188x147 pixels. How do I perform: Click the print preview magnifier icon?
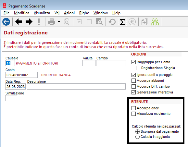point(67,22)
